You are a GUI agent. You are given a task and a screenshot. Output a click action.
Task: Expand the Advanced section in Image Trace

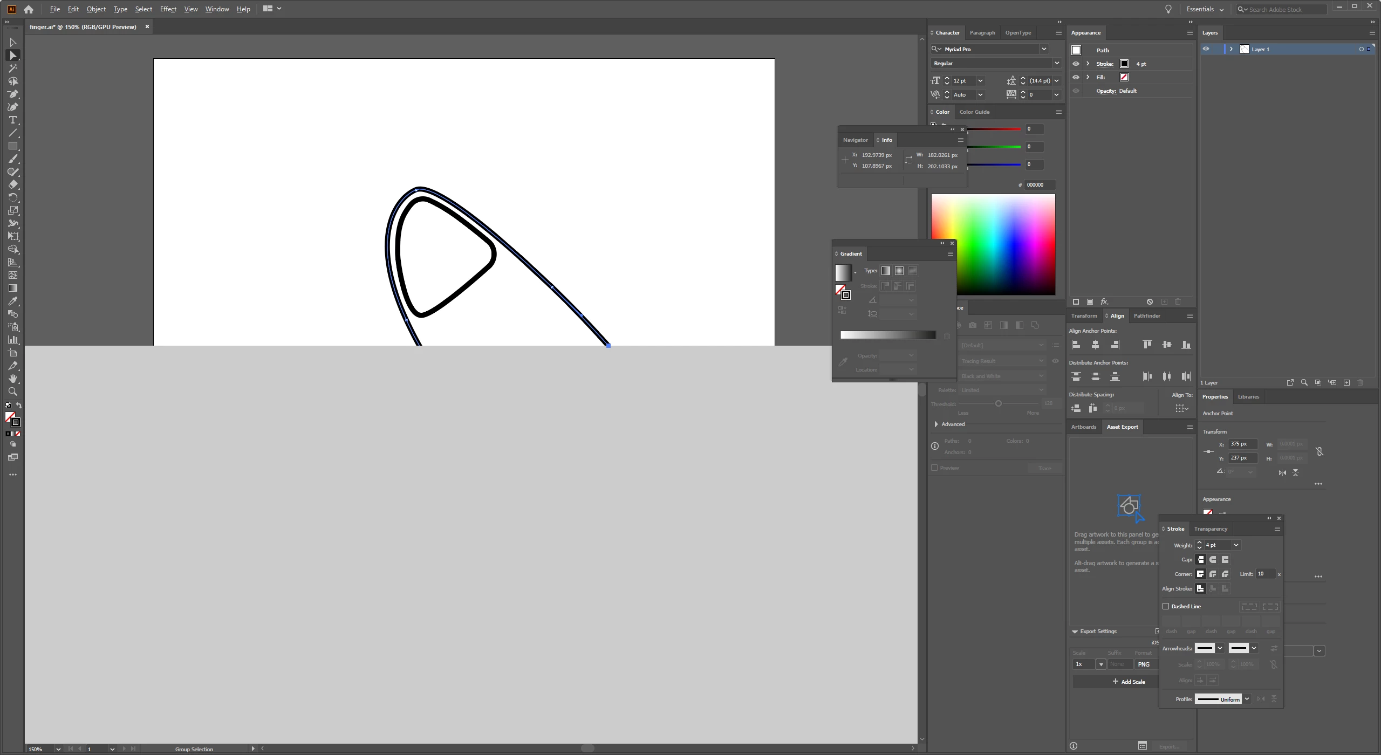coord(936,424)
